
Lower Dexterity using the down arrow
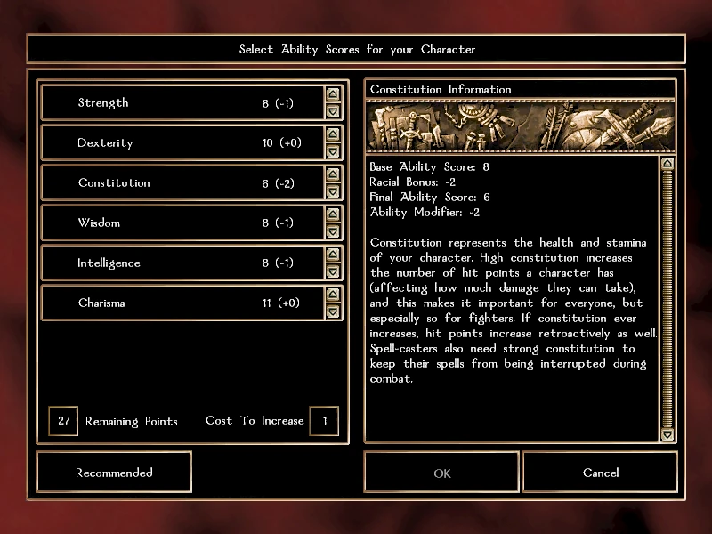point(333,151)
